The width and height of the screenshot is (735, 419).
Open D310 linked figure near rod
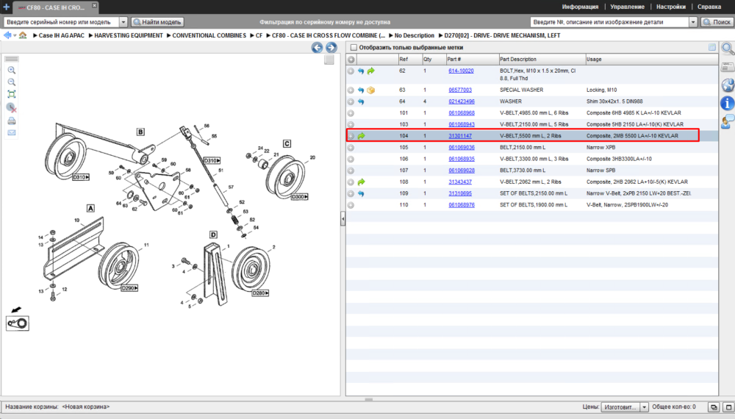click(212, 160)
